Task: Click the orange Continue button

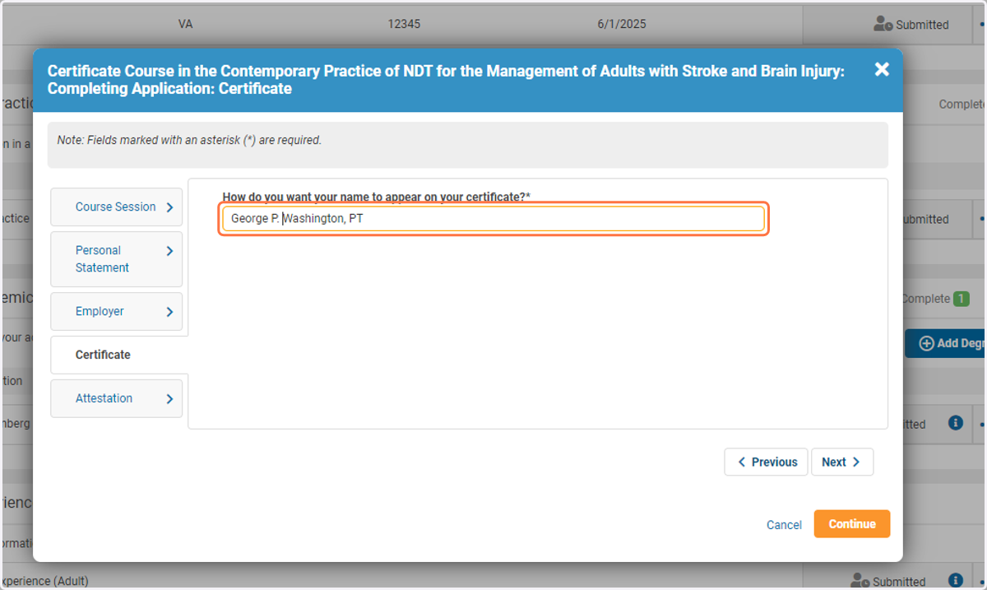Action: (852, 524)
